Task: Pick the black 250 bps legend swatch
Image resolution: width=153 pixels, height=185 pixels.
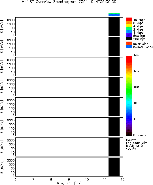Action: tap(129, 38)
